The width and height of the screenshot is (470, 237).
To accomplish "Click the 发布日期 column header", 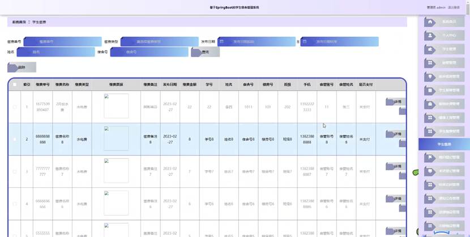I will (170, 85).
